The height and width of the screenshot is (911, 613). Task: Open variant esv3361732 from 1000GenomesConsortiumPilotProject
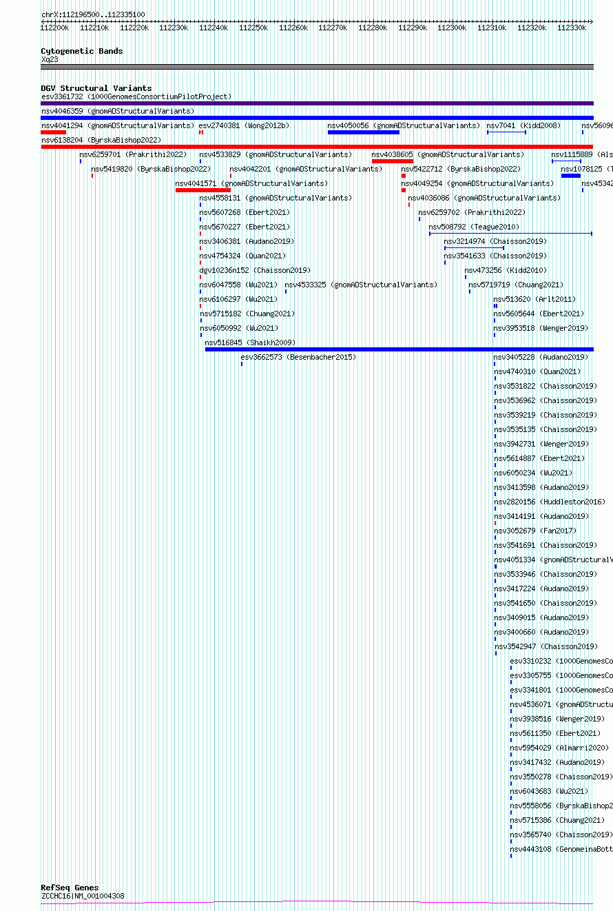136,97
